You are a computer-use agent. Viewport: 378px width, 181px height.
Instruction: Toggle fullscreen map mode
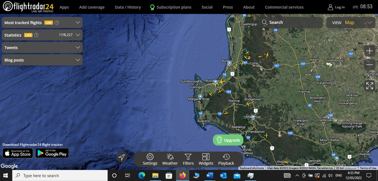370,86
